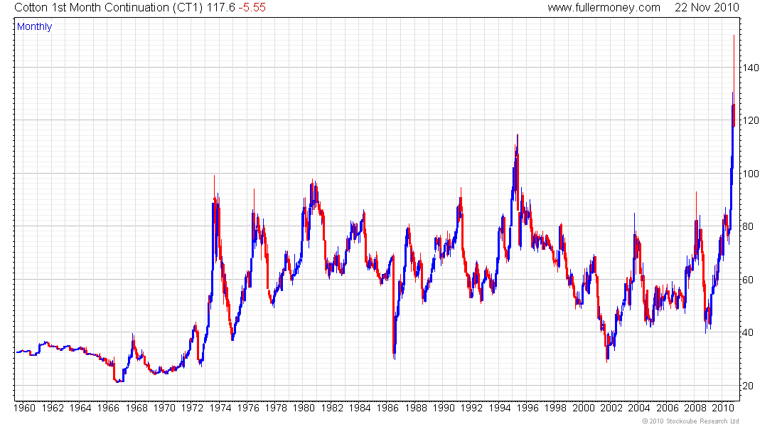This screenshot has width=782, height=427.
Task: Click the 2006 year label
Action: (x=667, y=408)
